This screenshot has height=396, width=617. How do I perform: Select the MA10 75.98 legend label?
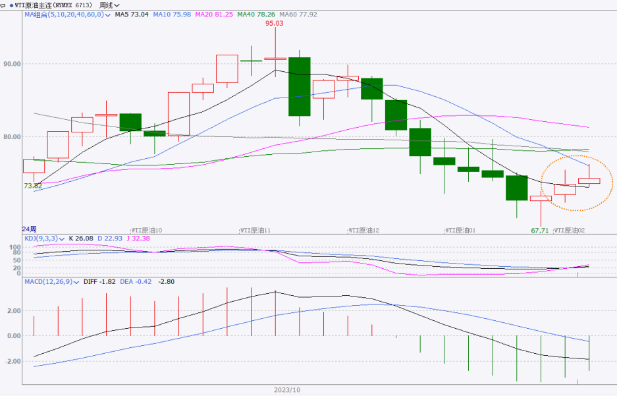pyautogui.click(x=171, y=14)
